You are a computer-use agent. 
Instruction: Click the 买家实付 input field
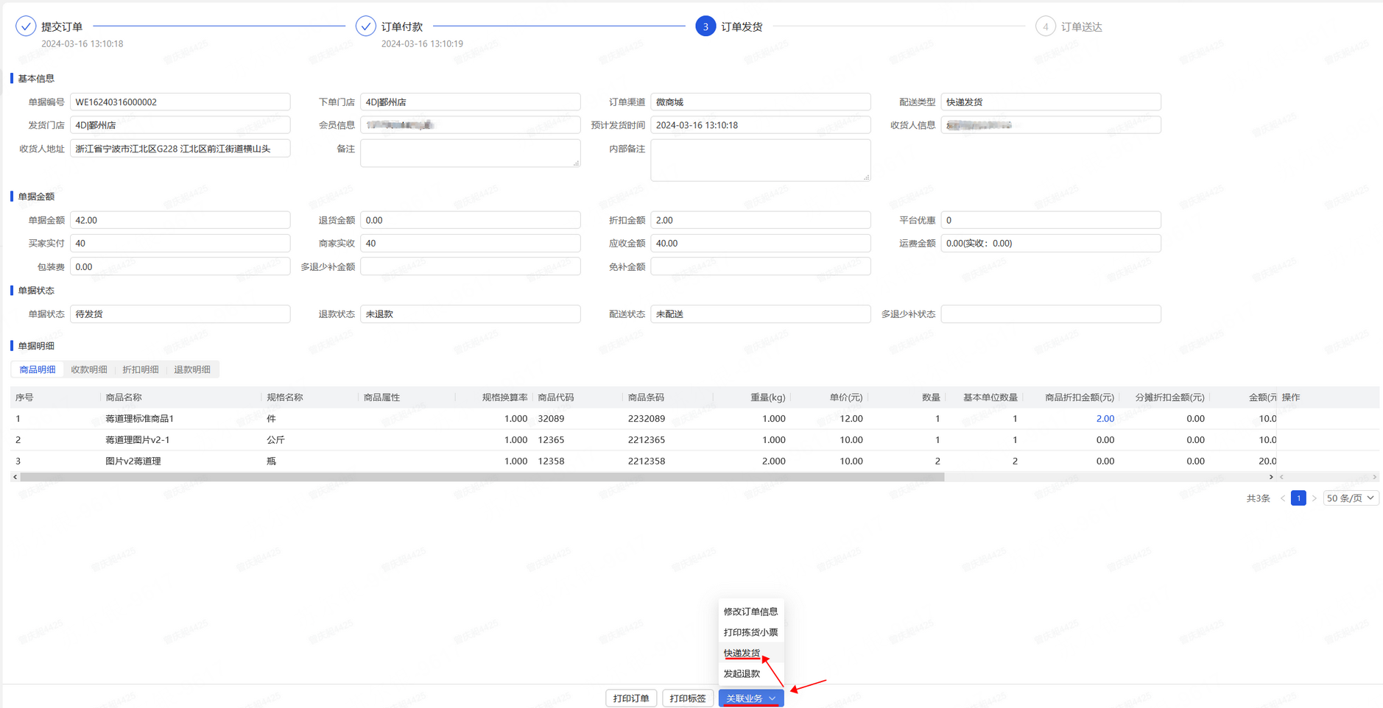(180, 244)
